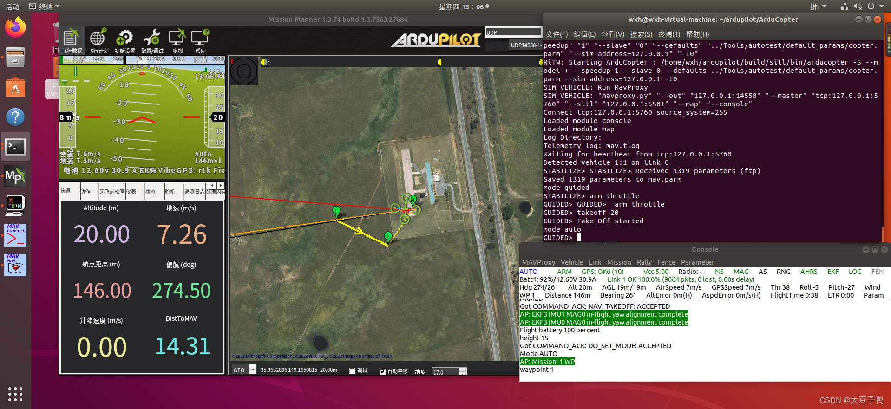Open 配置/调试 config tuning screen

pyautogui.click(x=152, y=40)
